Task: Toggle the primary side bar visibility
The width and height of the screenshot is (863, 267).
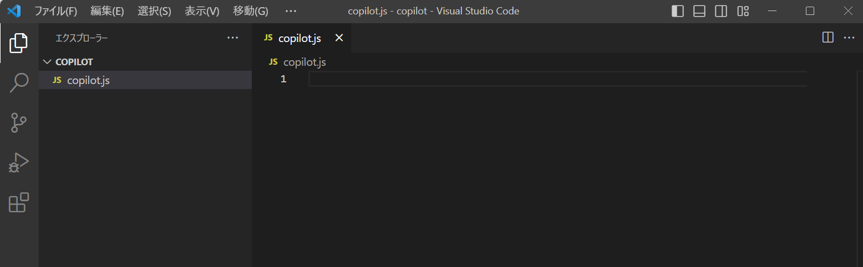Action: tap(677, 11)
